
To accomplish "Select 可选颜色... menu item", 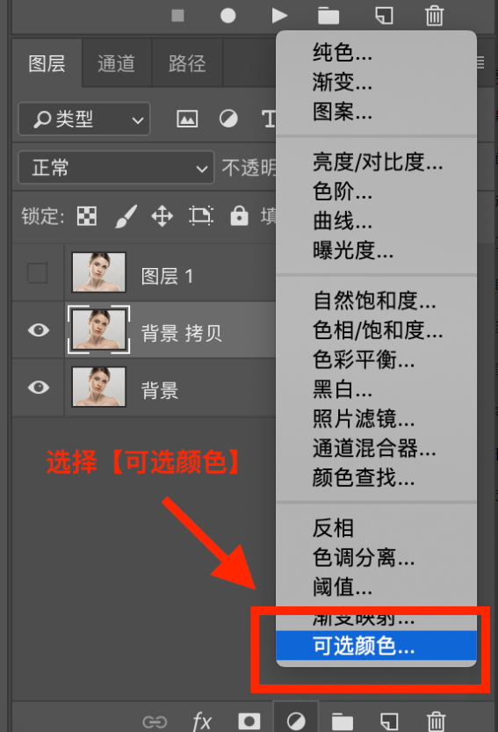I will coord(376,646).
